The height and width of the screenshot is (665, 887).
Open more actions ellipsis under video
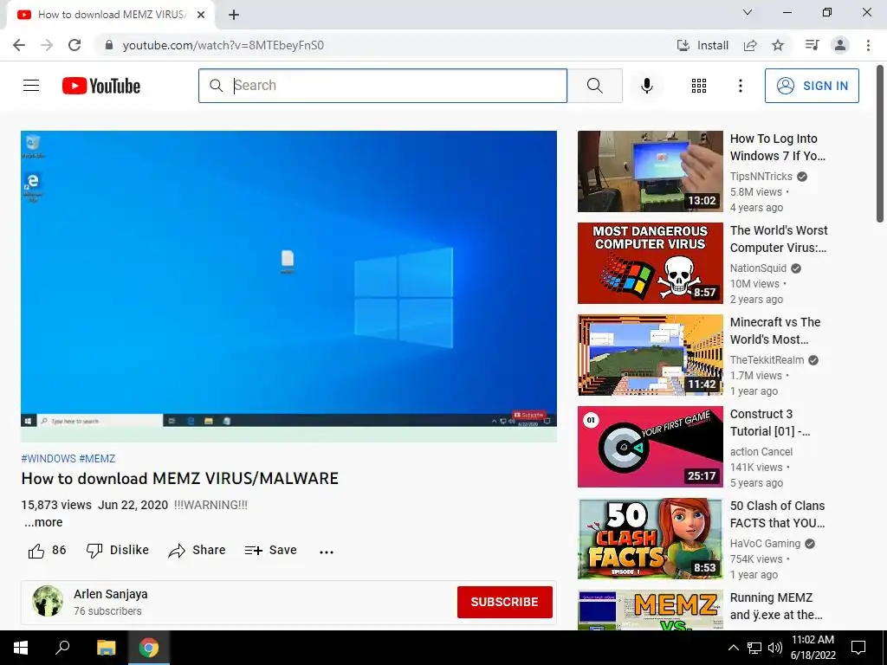coord(327,552)
